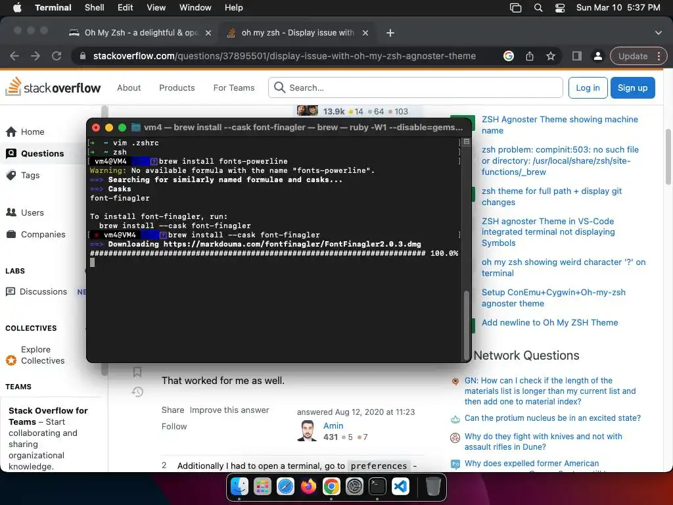673x505 pixels.
Task: Open Products in header
Action: pos(177,87)
